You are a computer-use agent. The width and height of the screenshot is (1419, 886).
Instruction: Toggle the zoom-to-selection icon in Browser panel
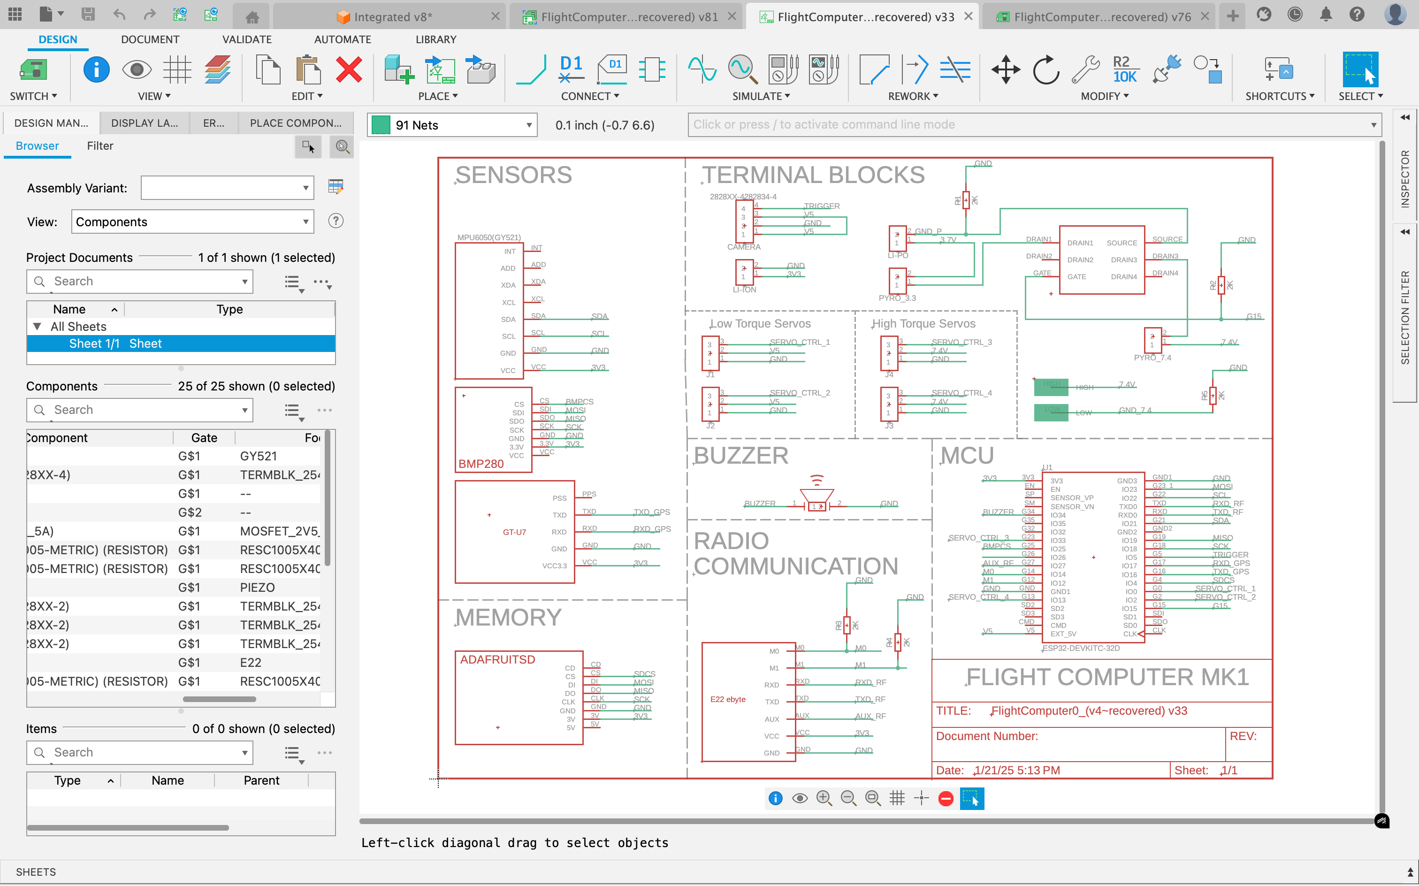342,146
